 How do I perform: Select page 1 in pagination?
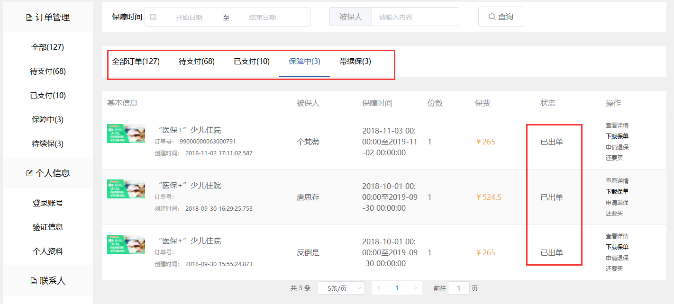coord(397,288)
